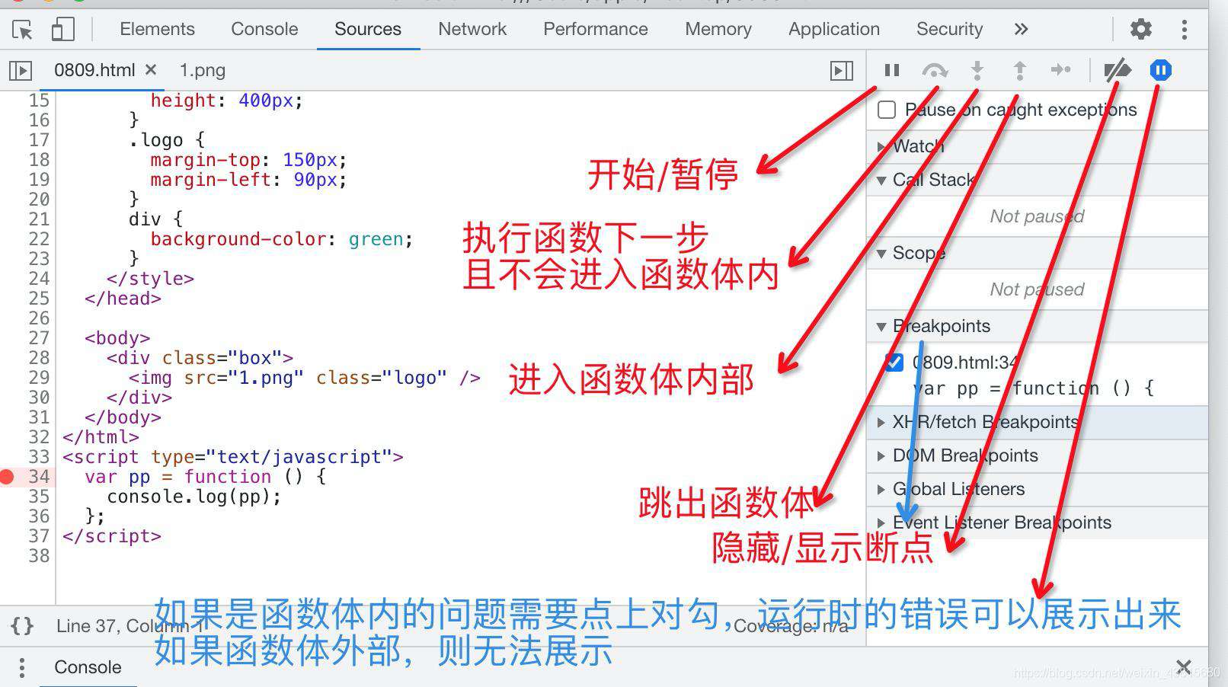Switch to the Memory tab
Image resolution: width=1228 pixels, height=687 pixels.
[718, 29]
